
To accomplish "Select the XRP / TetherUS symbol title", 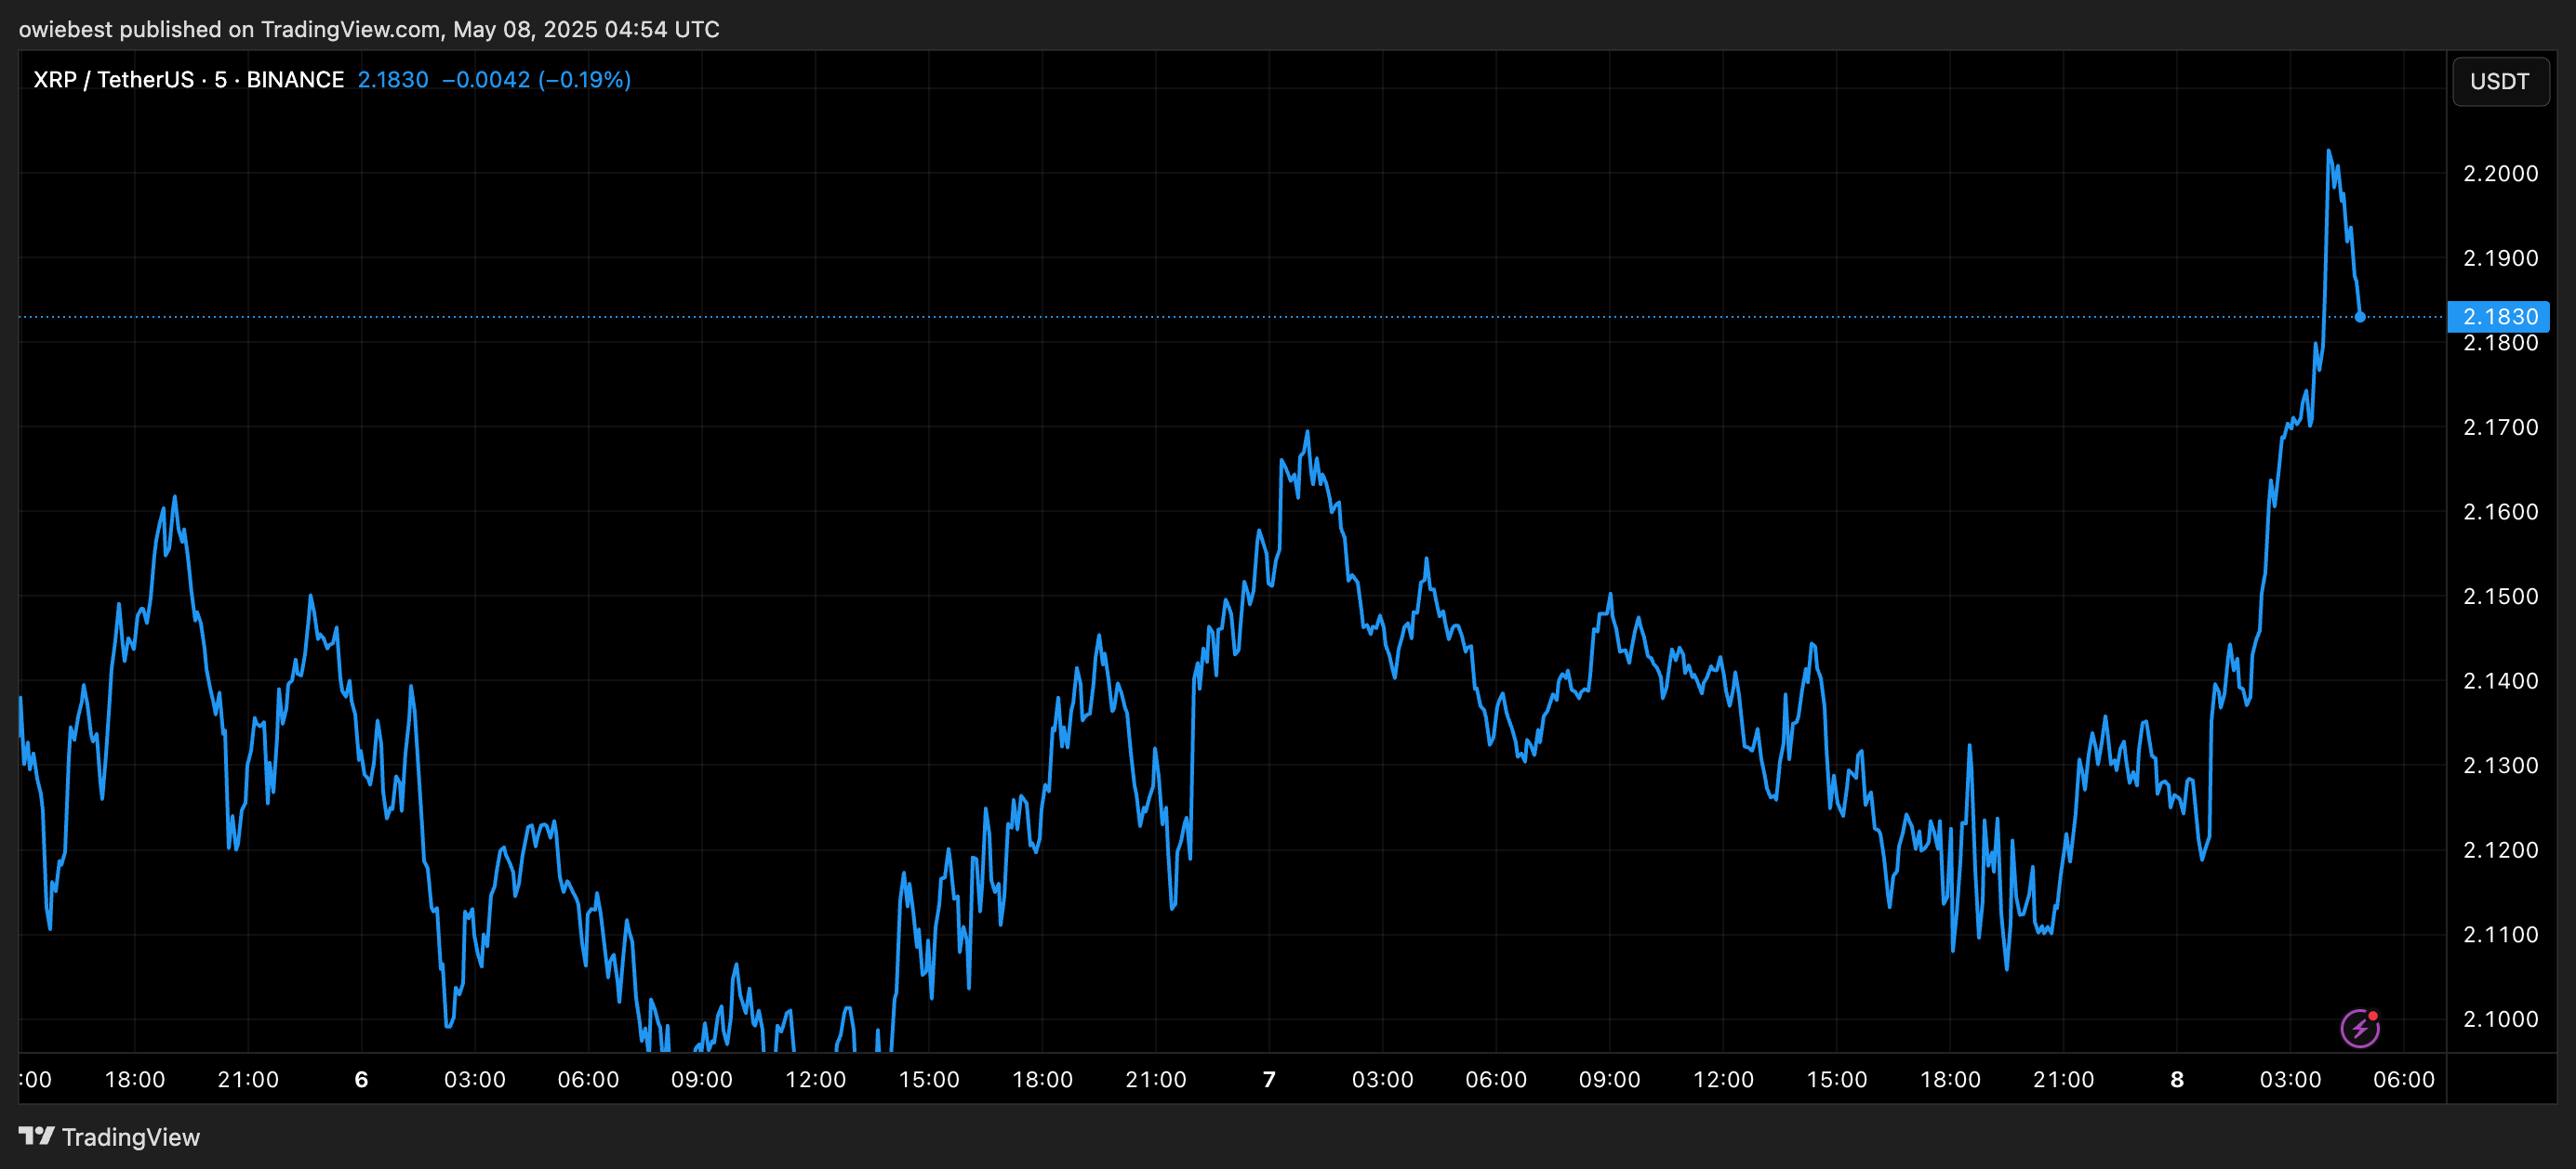I will tap(114, 80).
